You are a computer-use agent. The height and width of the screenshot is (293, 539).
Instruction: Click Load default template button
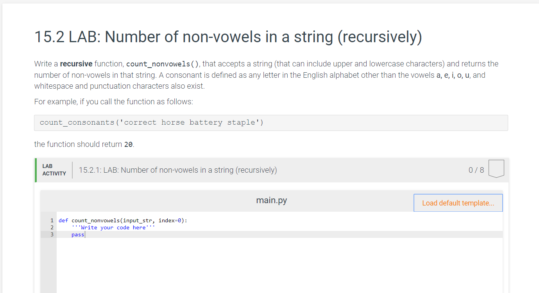458,202
